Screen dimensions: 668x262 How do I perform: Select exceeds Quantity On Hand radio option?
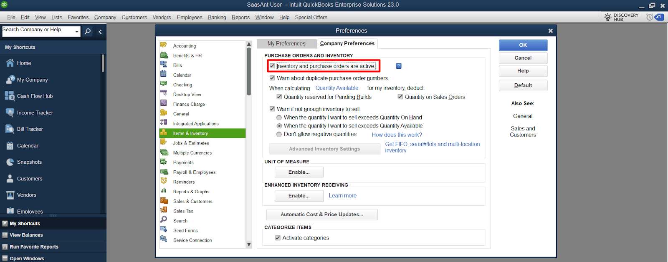(279, 117)
